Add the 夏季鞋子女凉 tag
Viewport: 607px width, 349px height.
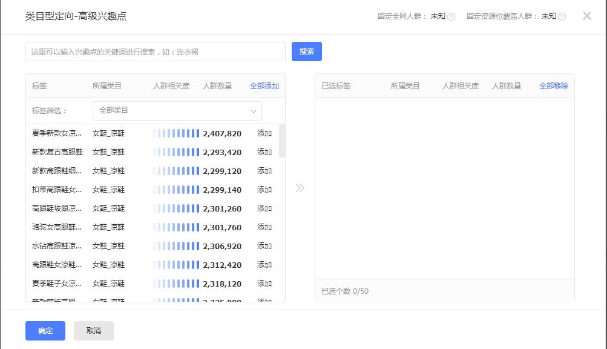point(264,284)
